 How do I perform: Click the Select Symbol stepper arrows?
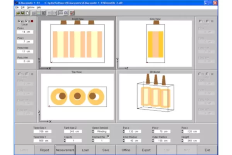pos(93,131)
